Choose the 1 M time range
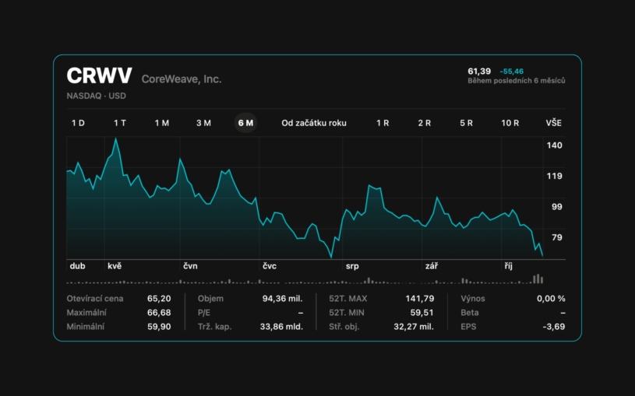The image size is (635, 396). (x=162, y=123)
